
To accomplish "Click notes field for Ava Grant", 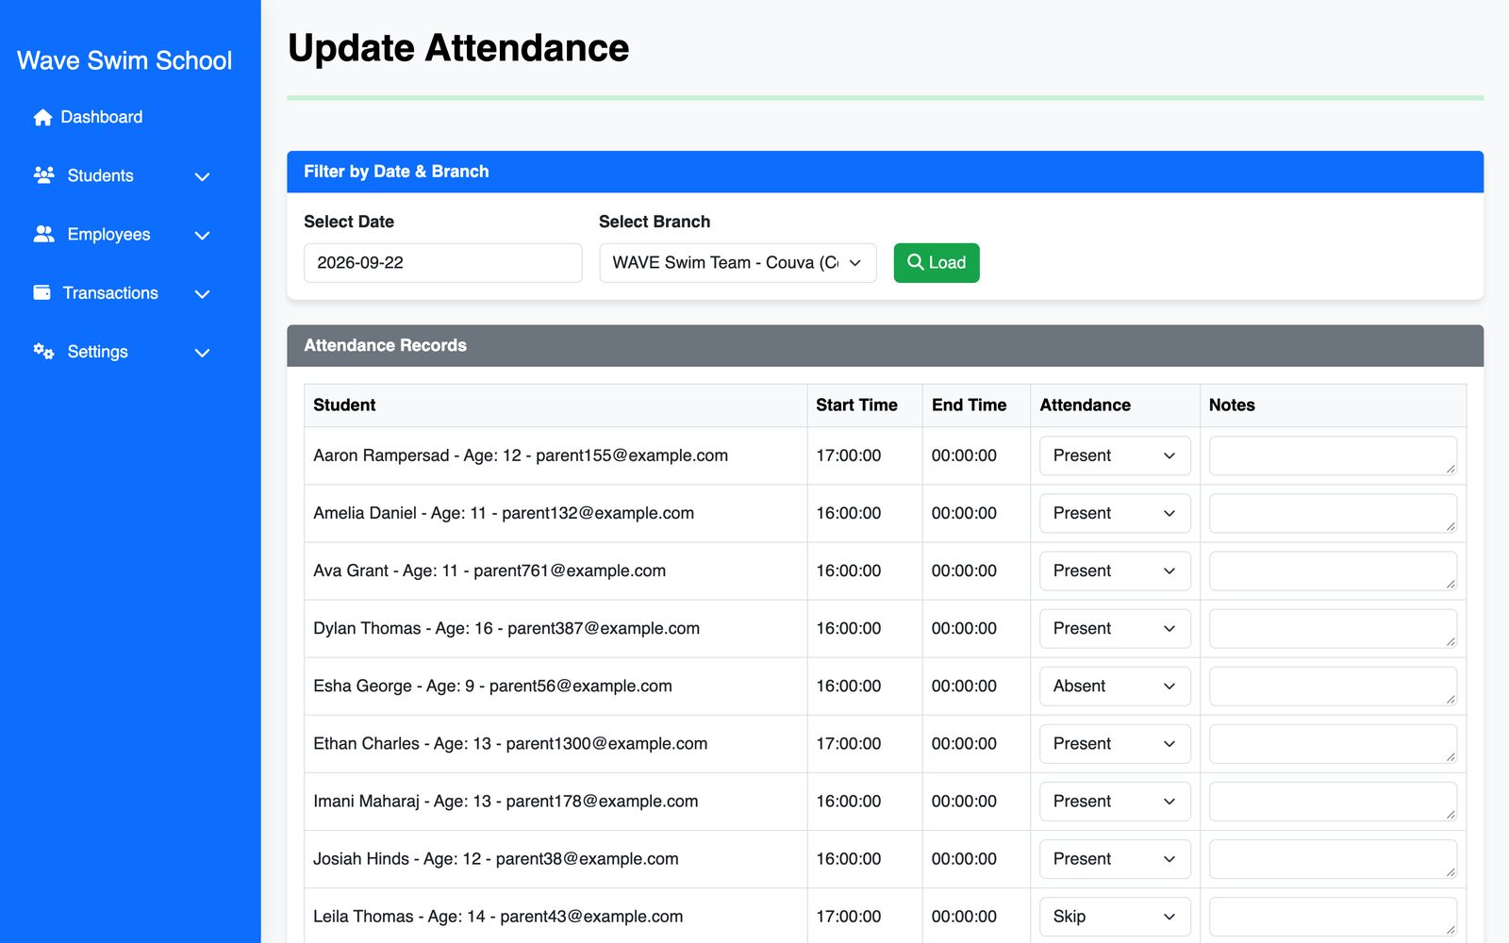I will tap(1333, 571).
